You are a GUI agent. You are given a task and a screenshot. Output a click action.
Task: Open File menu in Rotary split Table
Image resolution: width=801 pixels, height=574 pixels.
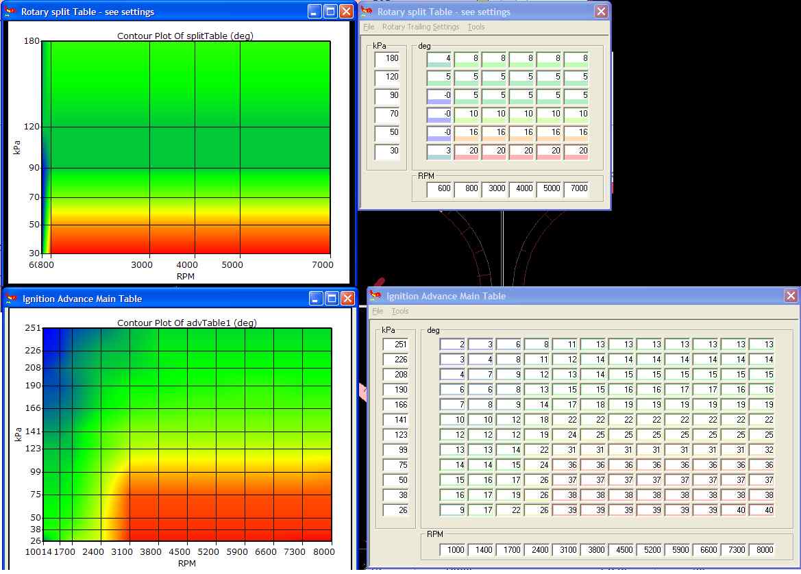369,27
